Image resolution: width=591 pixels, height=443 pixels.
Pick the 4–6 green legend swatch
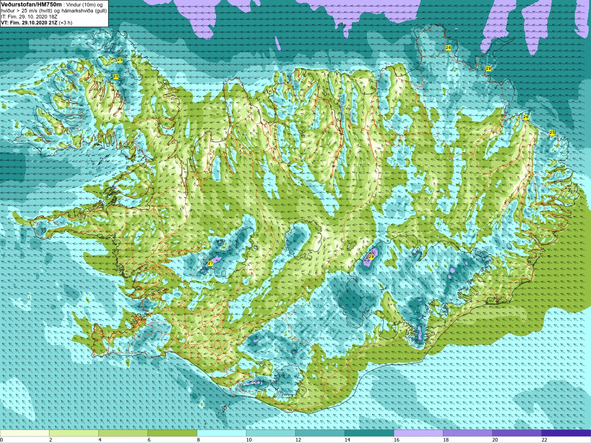click(123, 433)
